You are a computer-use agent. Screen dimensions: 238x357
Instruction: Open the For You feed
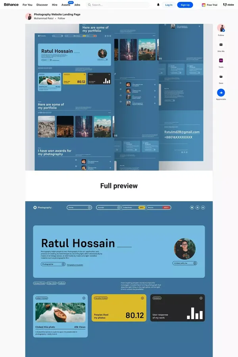coord(27,5)
